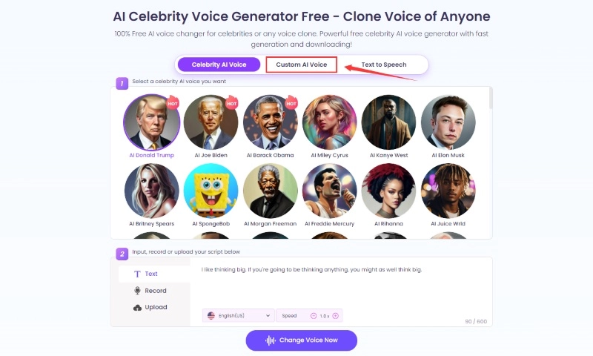Pick the AI Morgan Freeman voice
This screenshot has width=593, height=356.
click(271, 191)
